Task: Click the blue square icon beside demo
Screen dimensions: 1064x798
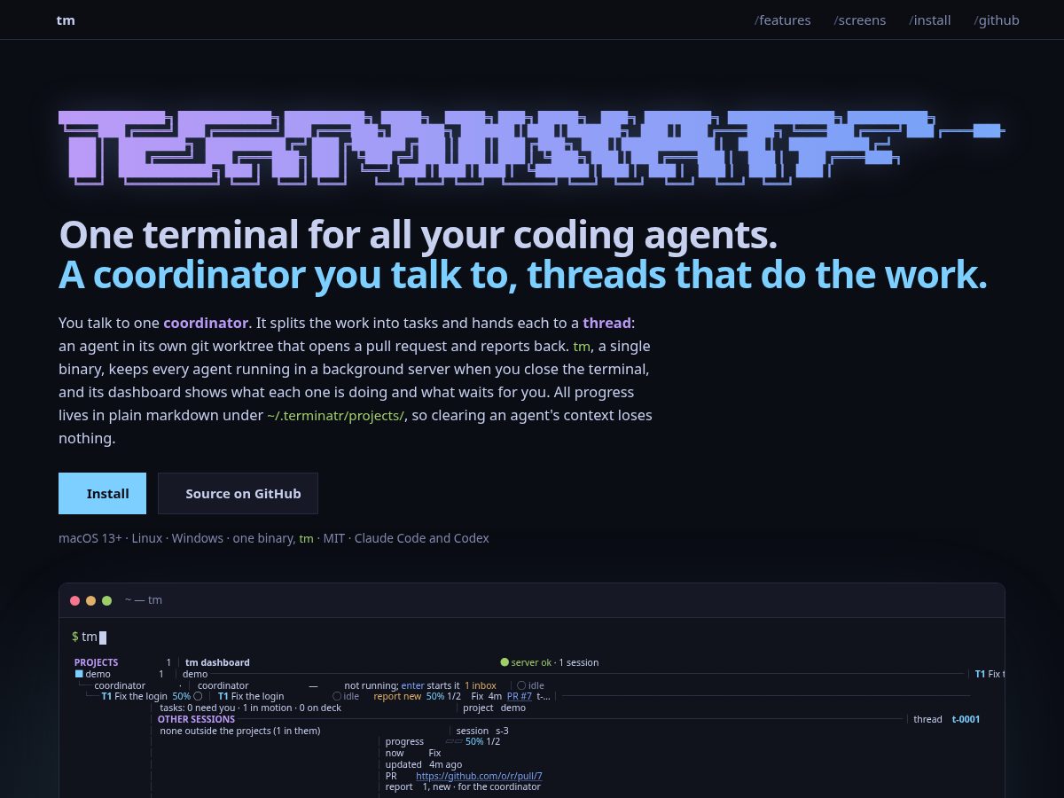Action: click(x=79, y=674)
